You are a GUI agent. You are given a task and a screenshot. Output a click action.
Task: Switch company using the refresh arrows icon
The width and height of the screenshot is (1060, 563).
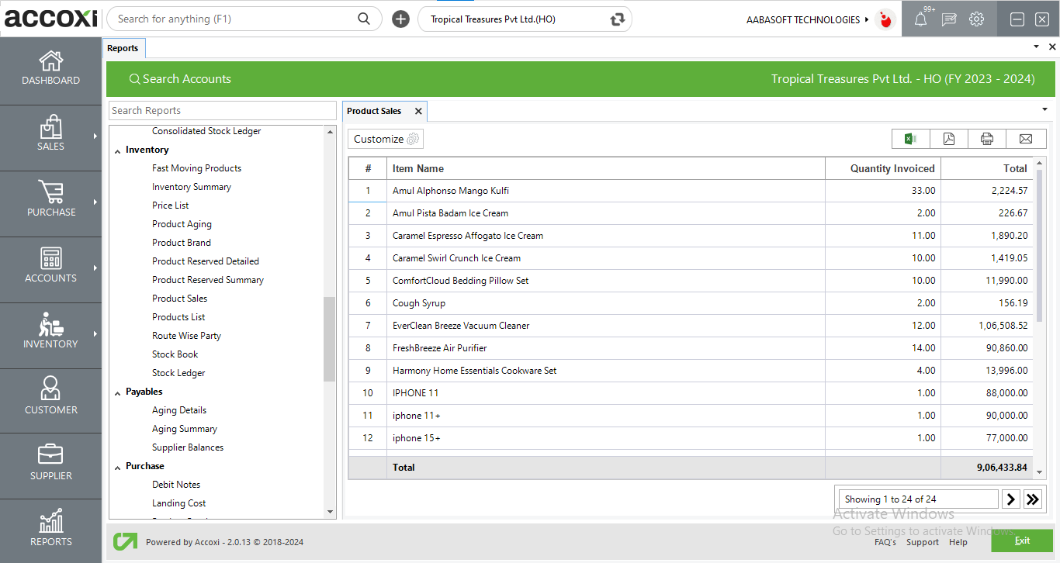tap(618, 19)
